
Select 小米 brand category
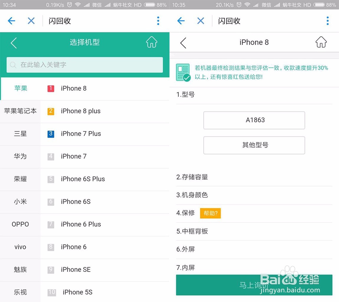pyautogui.click(x=20, y=202)
